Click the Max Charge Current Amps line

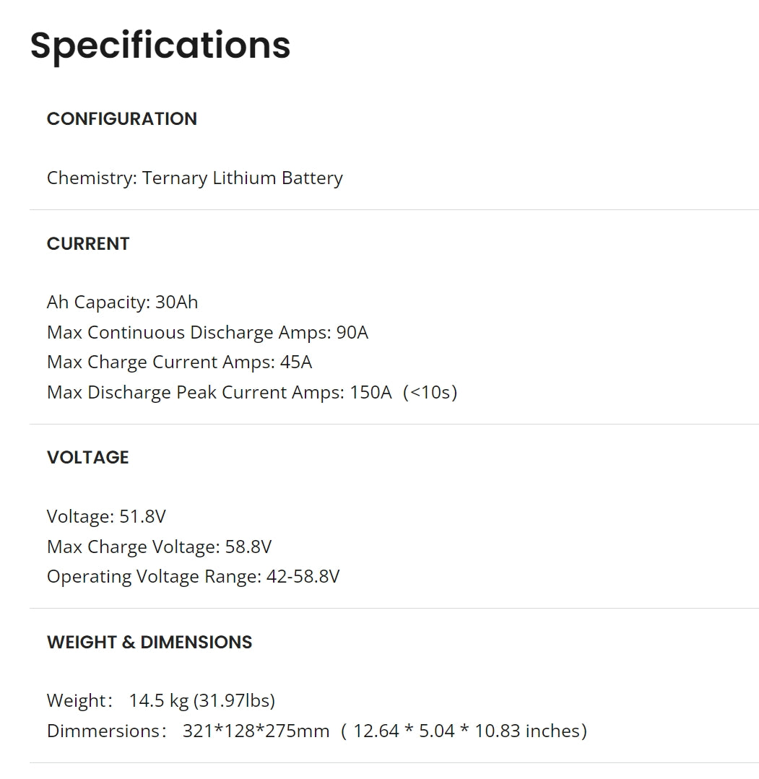click(x=179, y=362)
